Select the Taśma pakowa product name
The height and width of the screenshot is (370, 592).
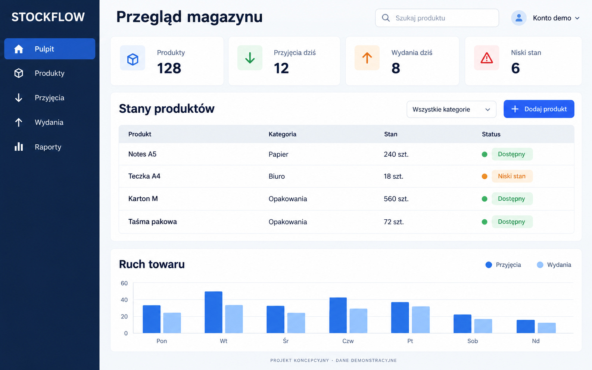coord(153,222)
